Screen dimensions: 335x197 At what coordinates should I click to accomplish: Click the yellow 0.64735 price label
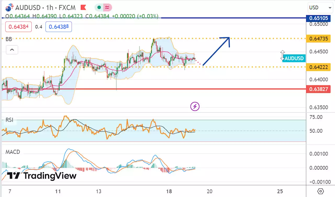(x=319, y=39)
